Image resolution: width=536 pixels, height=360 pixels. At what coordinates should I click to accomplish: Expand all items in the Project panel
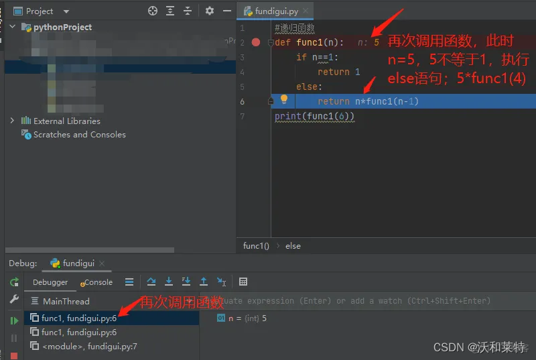click(170, 11)
